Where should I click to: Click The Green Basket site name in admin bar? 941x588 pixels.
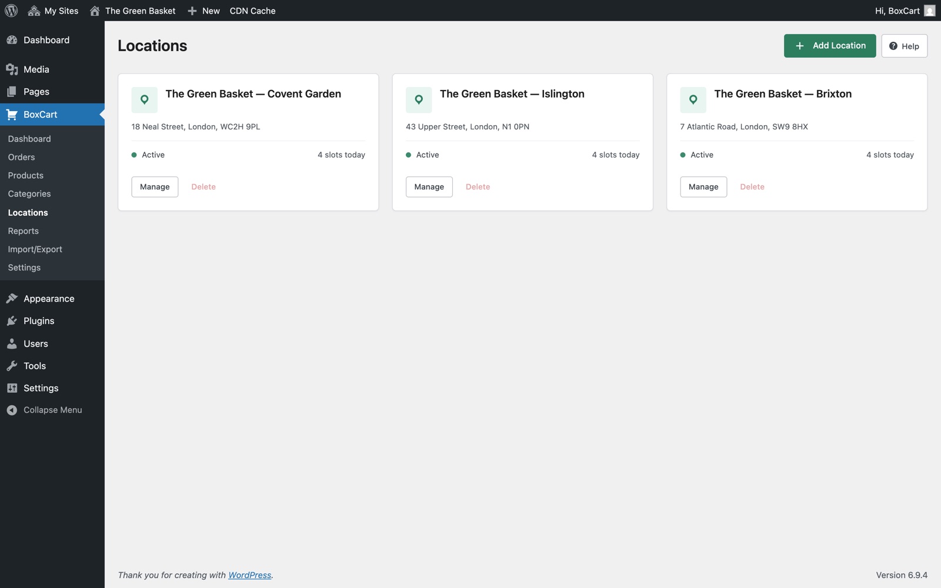140,11
